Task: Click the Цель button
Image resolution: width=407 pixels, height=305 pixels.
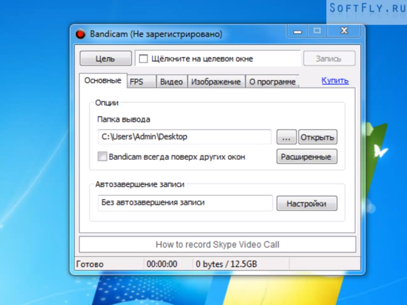Action: (106, 58)
